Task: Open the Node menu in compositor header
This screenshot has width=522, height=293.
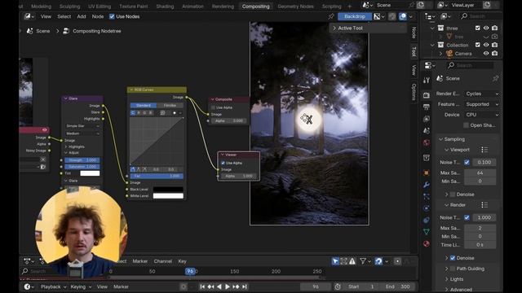Action: click(98, 16)
